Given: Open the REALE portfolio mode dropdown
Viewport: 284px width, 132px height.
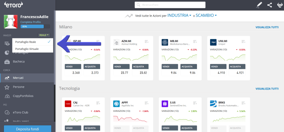Looking at the screenshot, I should [x=44, y=35].
